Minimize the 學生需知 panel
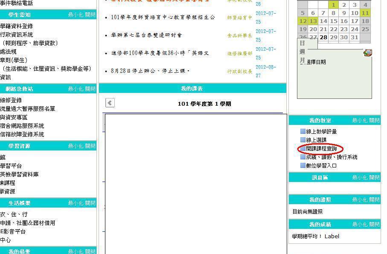The height and width of the screenshot is (254, 387). pyautogui.click(x=76, y=14)
